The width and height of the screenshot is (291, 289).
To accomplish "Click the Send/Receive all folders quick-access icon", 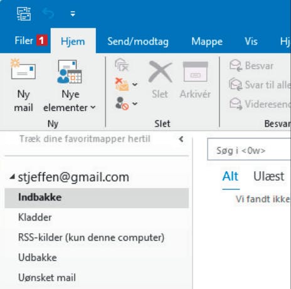I will (x=24, y=14).
